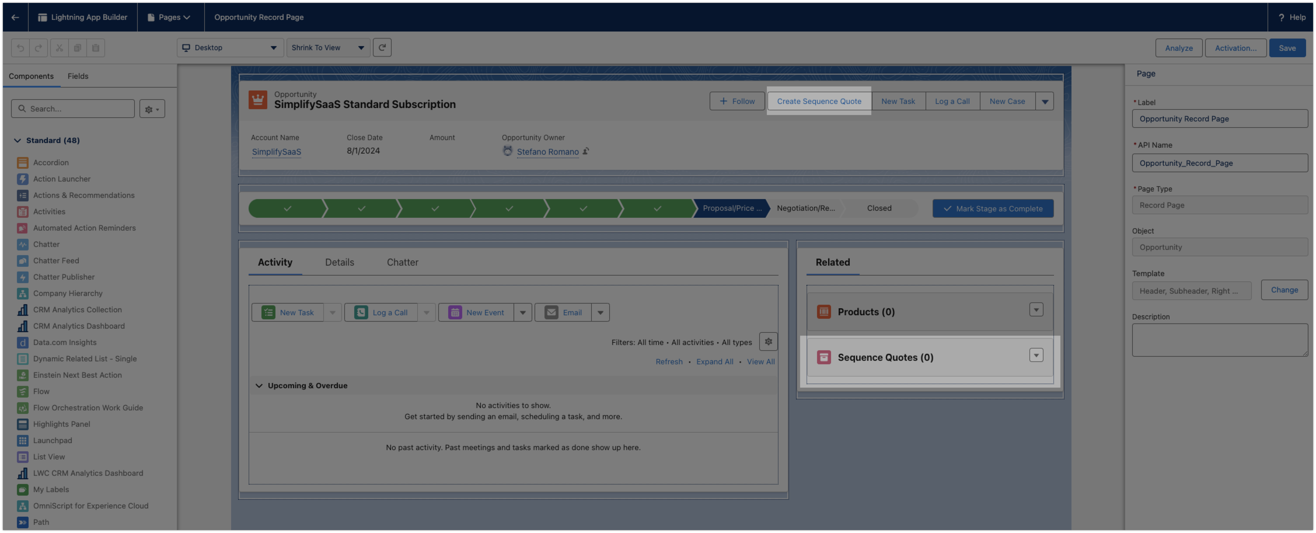Click the redo icon in the toolbar
This screenshot has width=1316, height=533.
click(x=38, y=48)
